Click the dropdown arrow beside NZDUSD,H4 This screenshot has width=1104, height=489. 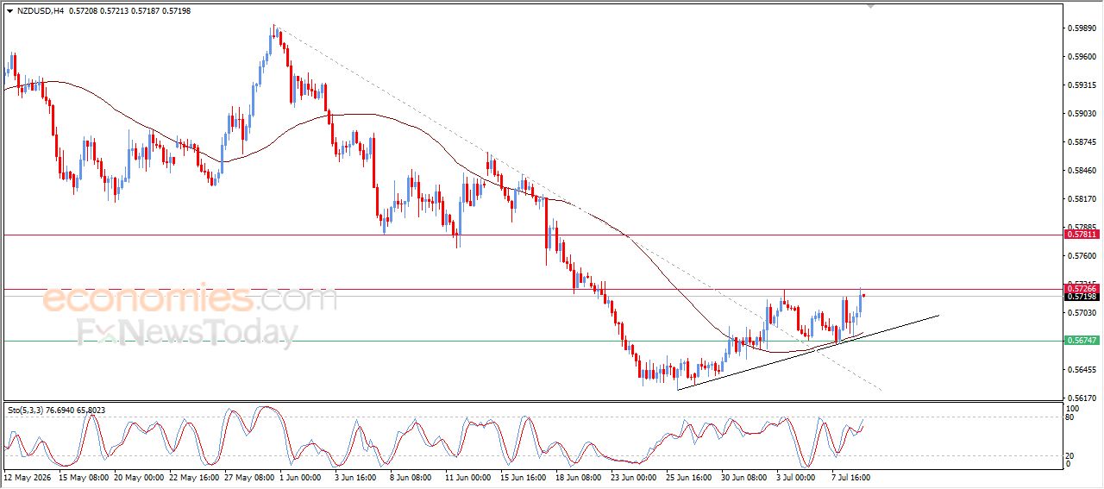pos(10,11)
